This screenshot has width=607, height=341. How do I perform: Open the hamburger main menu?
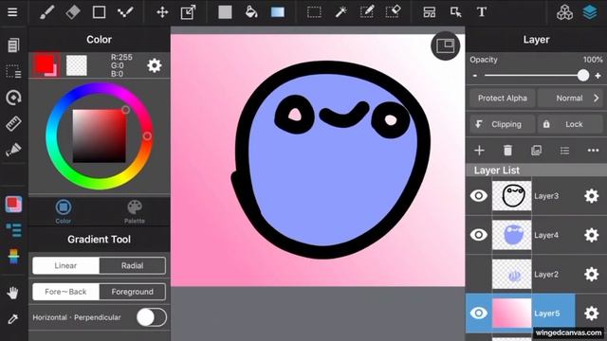pyautogui.click(x=12, y=12)
